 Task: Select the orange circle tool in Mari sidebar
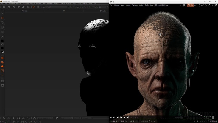pos(2,67)
